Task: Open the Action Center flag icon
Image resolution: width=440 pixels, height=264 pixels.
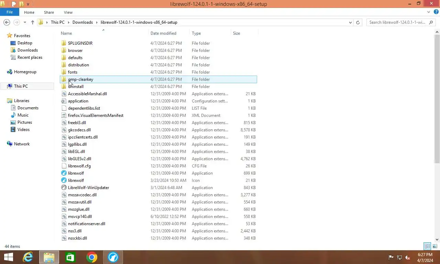Action: pos(391,257)
